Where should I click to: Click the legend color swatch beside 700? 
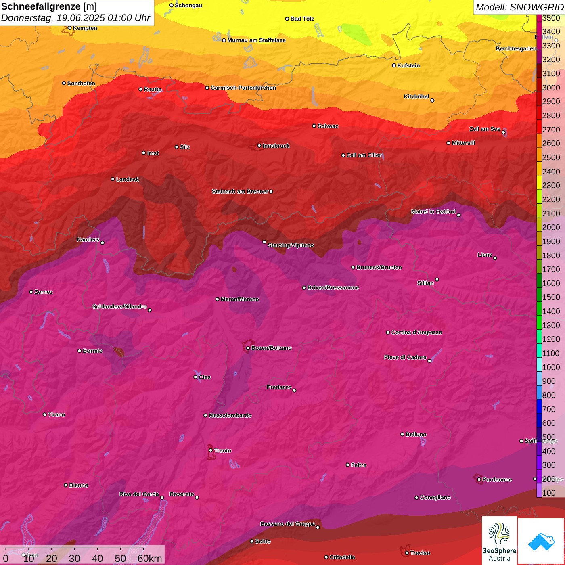(x=539, y=406)
